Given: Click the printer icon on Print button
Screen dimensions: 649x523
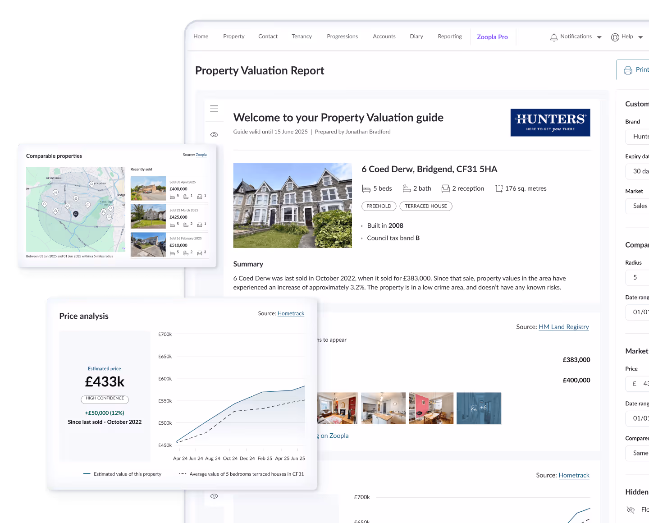Looking at the screenshot, I should tap(628, 70).
